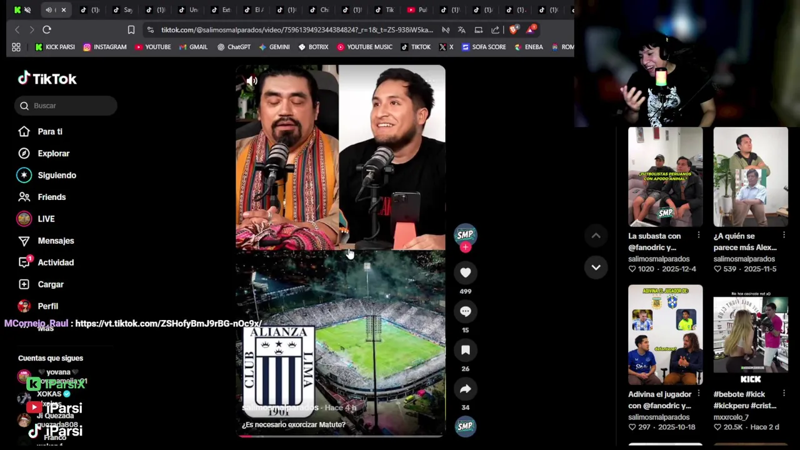Viewport: 800px width, 450px height.
Task: Open thumbnail '¿A quién se parece más Alex'
Action: (x=751, y=177)
